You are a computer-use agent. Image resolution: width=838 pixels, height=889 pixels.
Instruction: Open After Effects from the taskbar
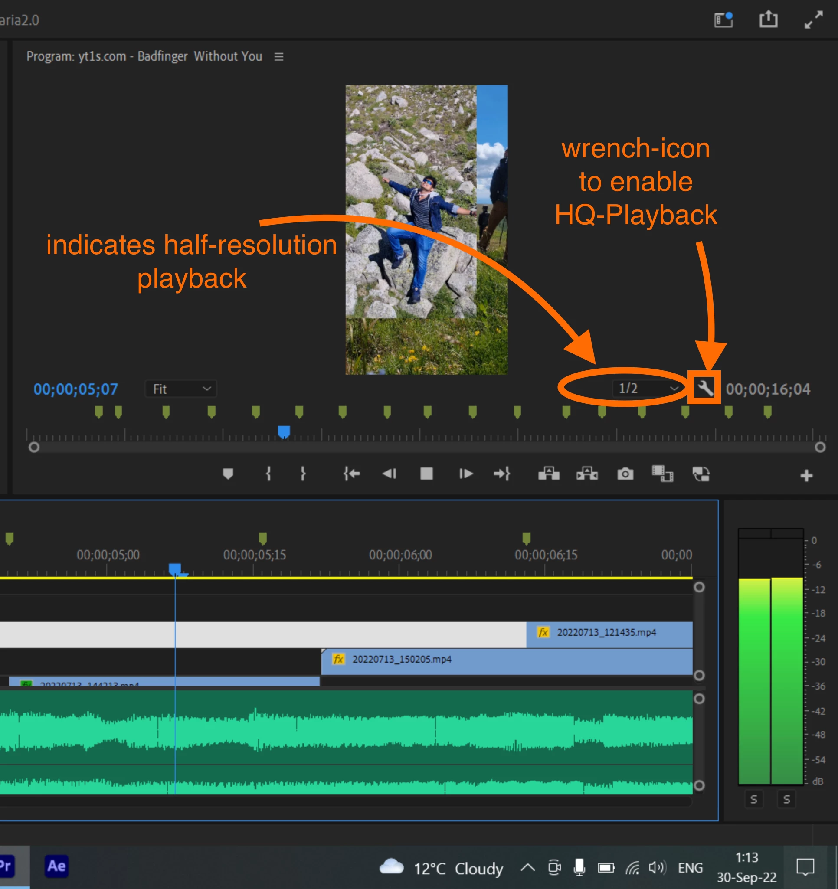56,866
